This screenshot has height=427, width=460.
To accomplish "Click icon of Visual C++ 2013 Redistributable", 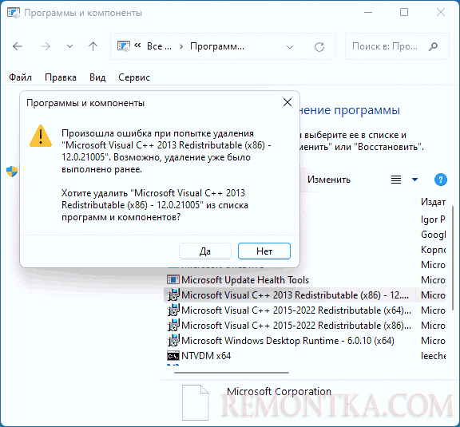I will [x=173, y=295].
